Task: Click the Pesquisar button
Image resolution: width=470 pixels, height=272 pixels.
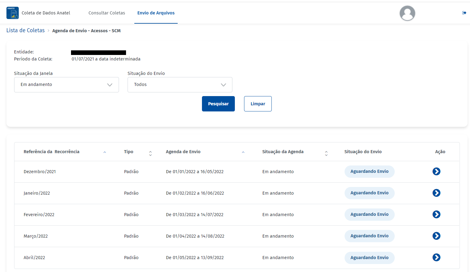Action: pyautogui.click(x=218, y=104)
